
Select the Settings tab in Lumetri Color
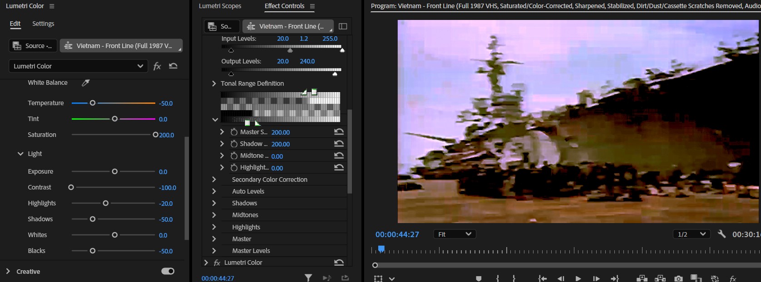[x=43, y=24]
